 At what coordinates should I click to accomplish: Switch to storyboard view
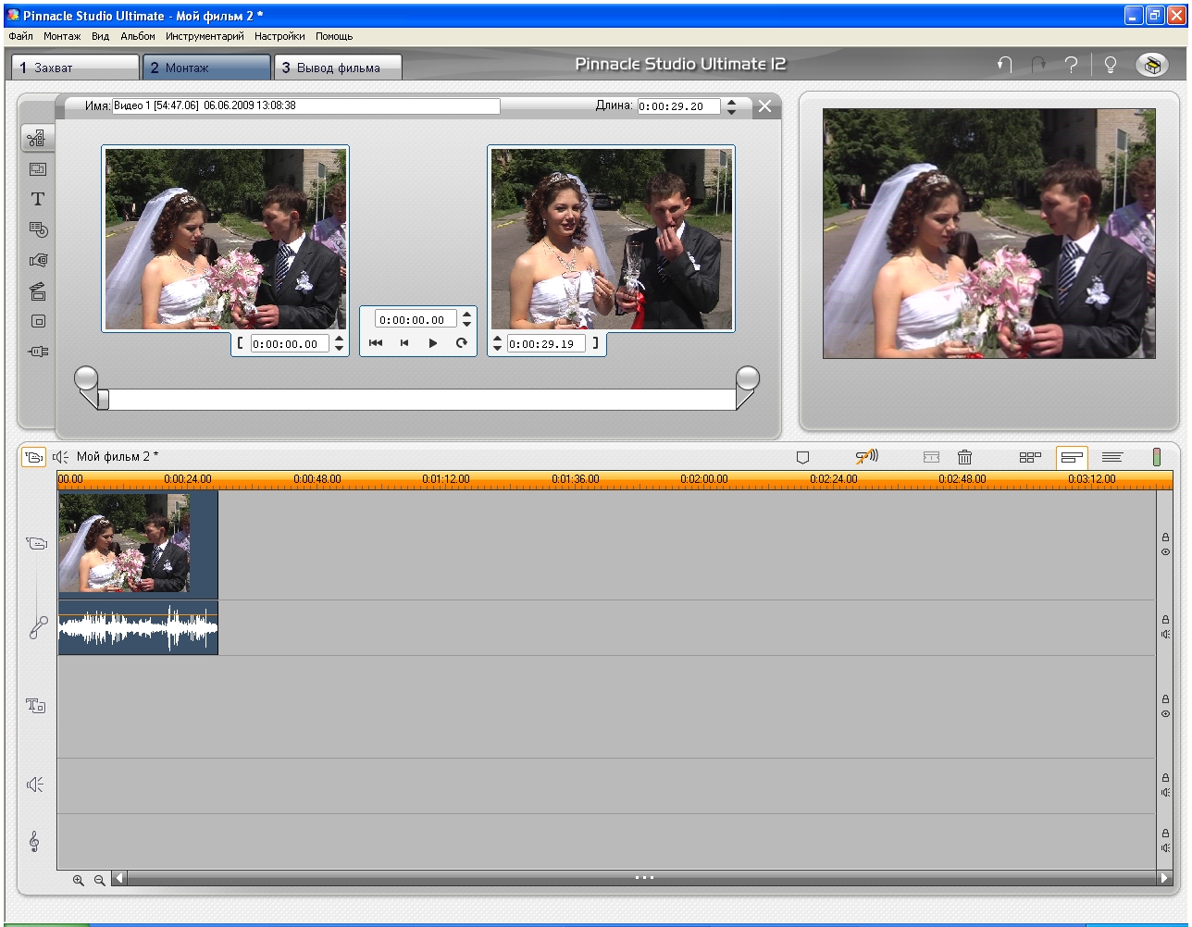(x=1030, y=457)
